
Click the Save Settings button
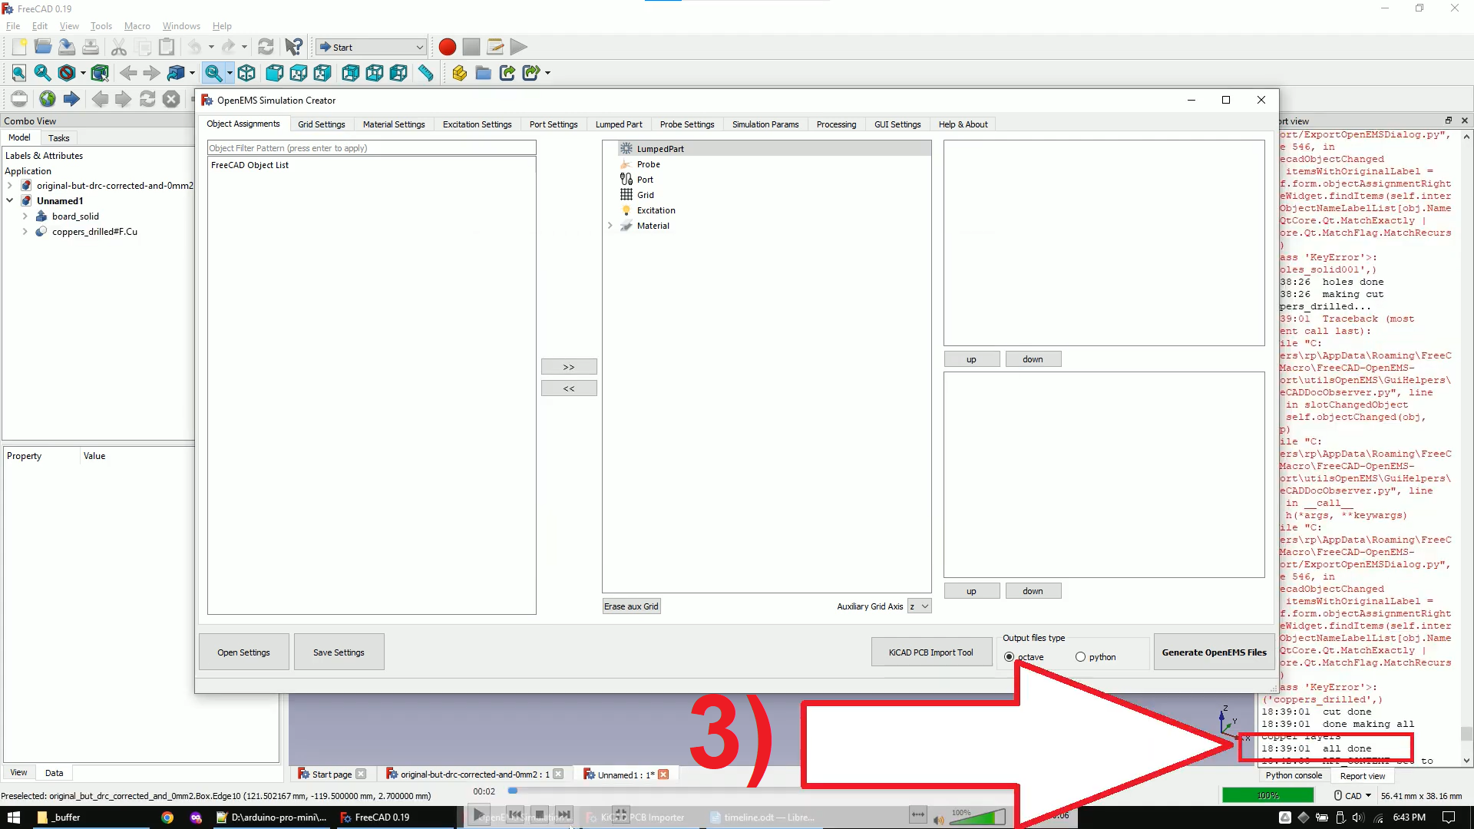point(339,652)
